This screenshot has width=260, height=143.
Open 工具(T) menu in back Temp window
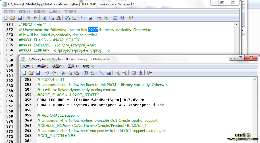pos(55,11)
